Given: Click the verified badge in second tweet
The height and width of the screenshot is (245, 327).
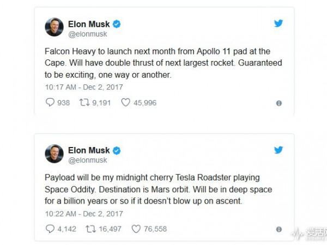Looking at the screenshot, I should tap(117, 150).
